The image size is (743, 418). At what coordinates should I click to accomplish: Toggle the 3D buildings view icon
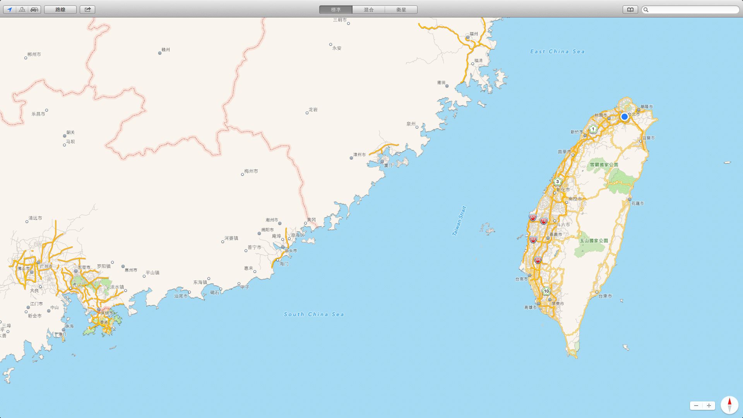22,10
